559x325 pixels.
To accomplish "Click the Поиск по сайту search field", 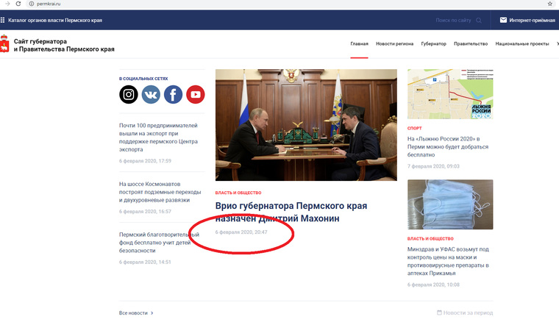I will point(453,21).
